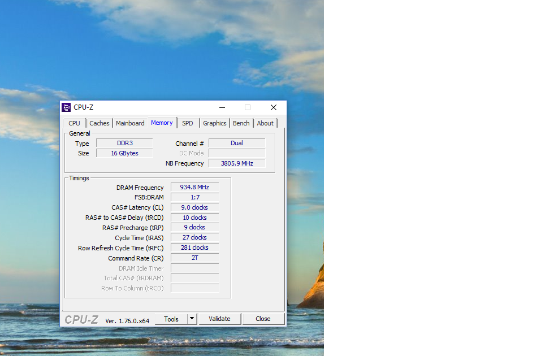Click the Tools button
The height and width of the screenshot is (356, 541).
[171, 319]
